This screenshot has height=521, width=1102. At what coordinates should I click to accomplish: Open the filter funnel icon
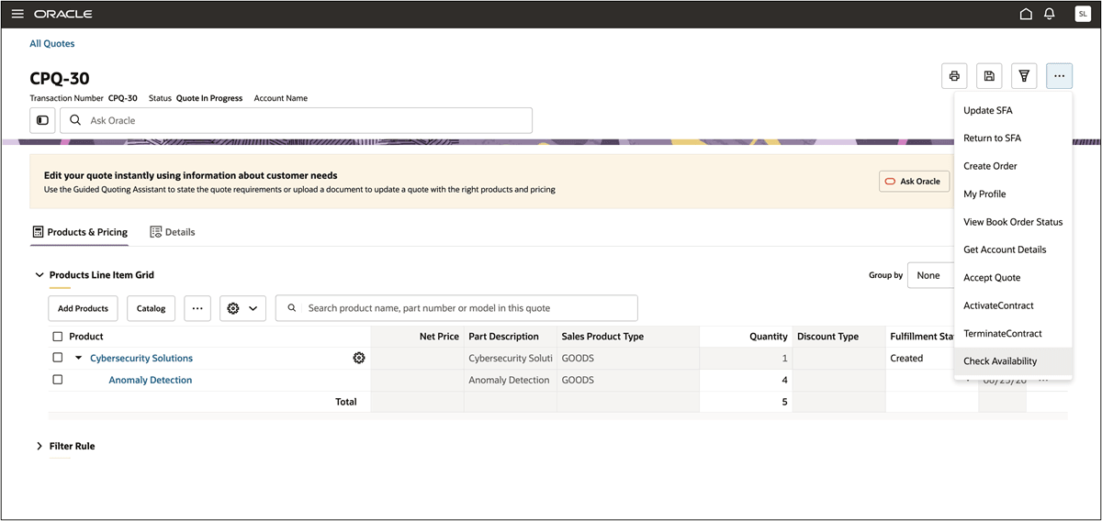point(1024,76)
